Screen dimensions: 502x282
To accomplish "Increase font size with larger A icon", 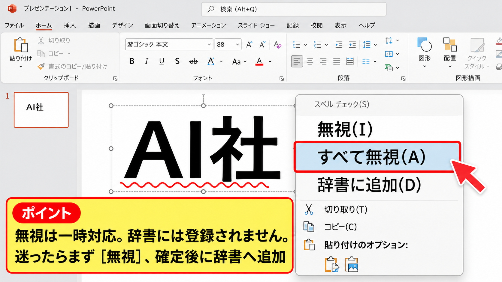I will (249, 45).
